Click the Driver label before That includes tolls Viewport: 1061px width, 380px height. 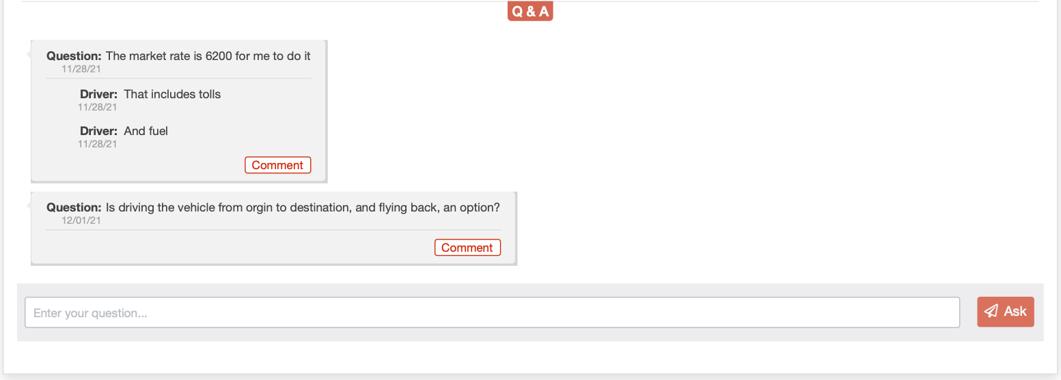[99, 94]
